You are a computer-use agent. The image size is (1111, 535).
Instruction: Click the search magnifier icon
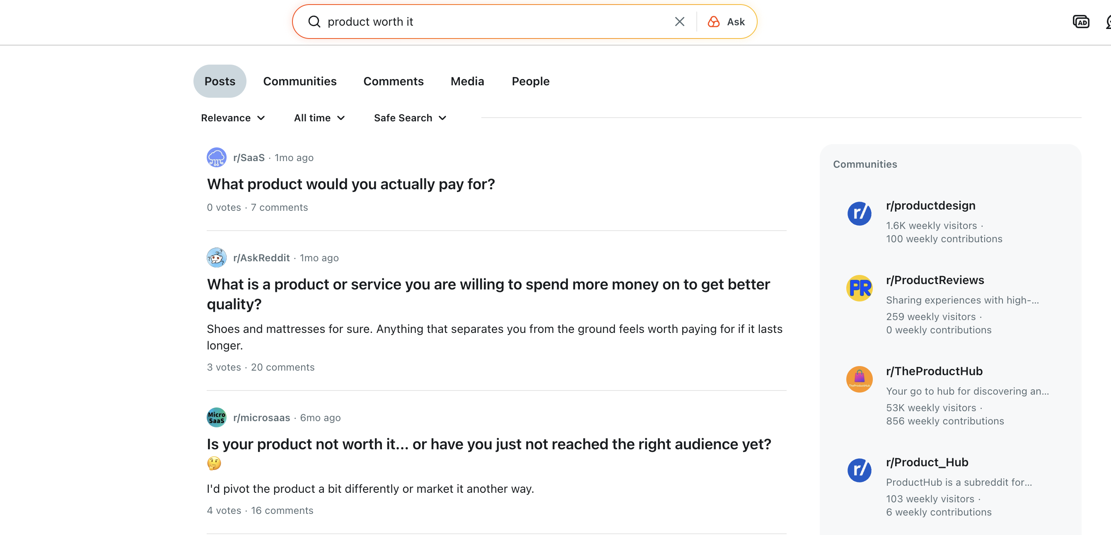[314, 22]
